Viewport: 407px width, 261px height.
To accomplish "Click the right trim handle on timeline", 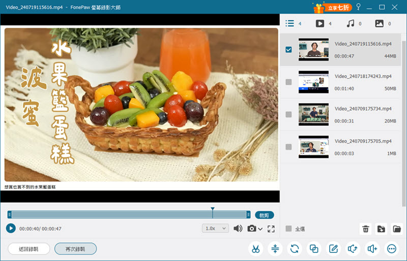I will pyautogui.click(x=248, y=214).
